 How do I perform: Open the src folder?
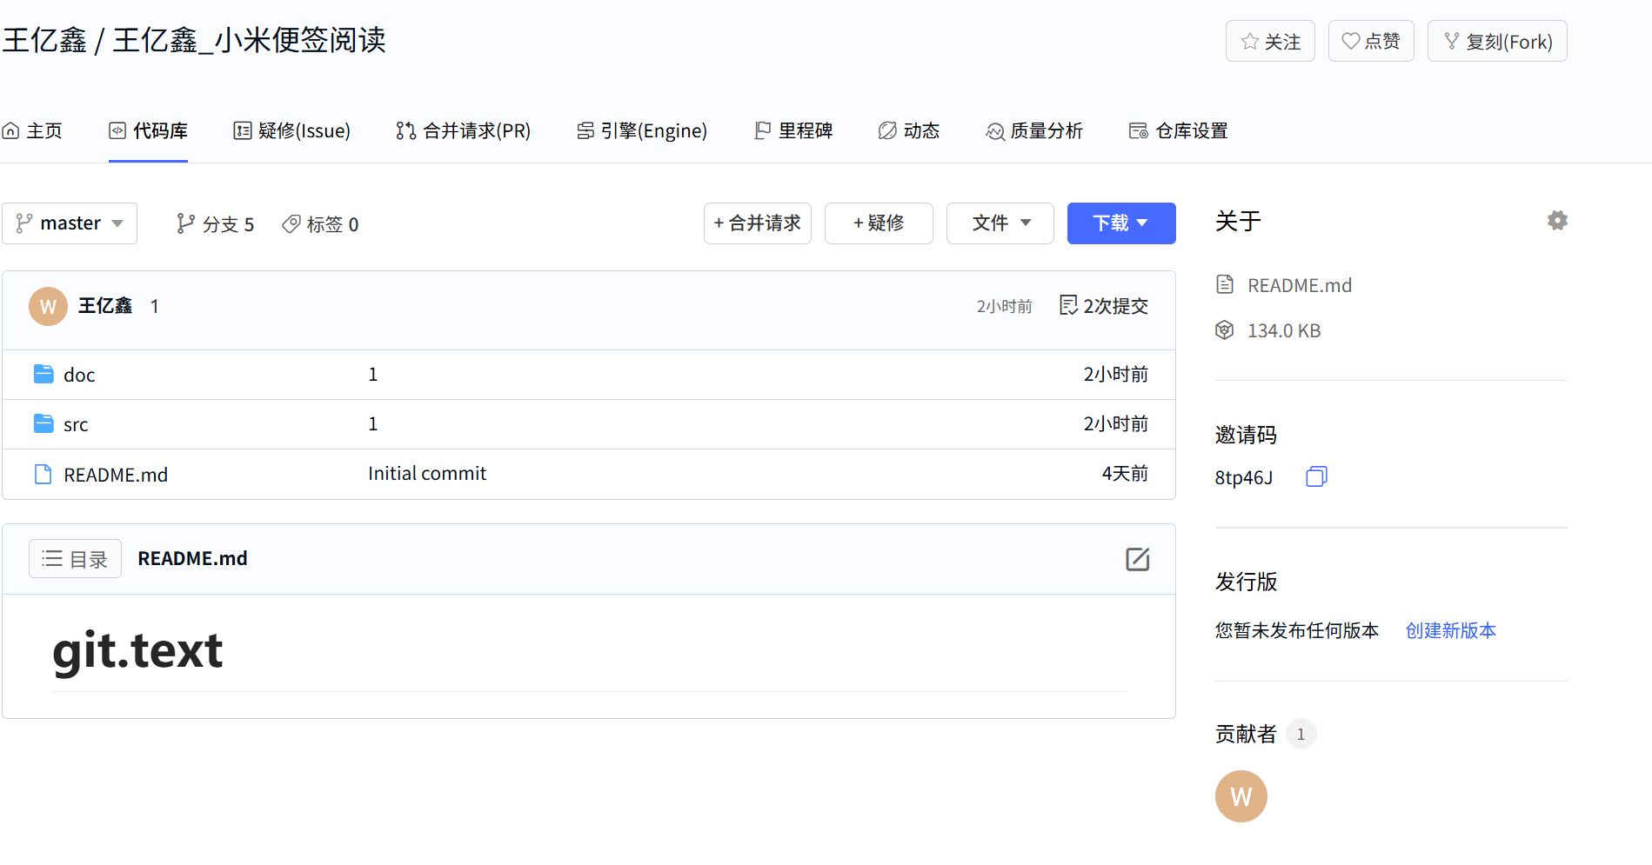[76, 424]
